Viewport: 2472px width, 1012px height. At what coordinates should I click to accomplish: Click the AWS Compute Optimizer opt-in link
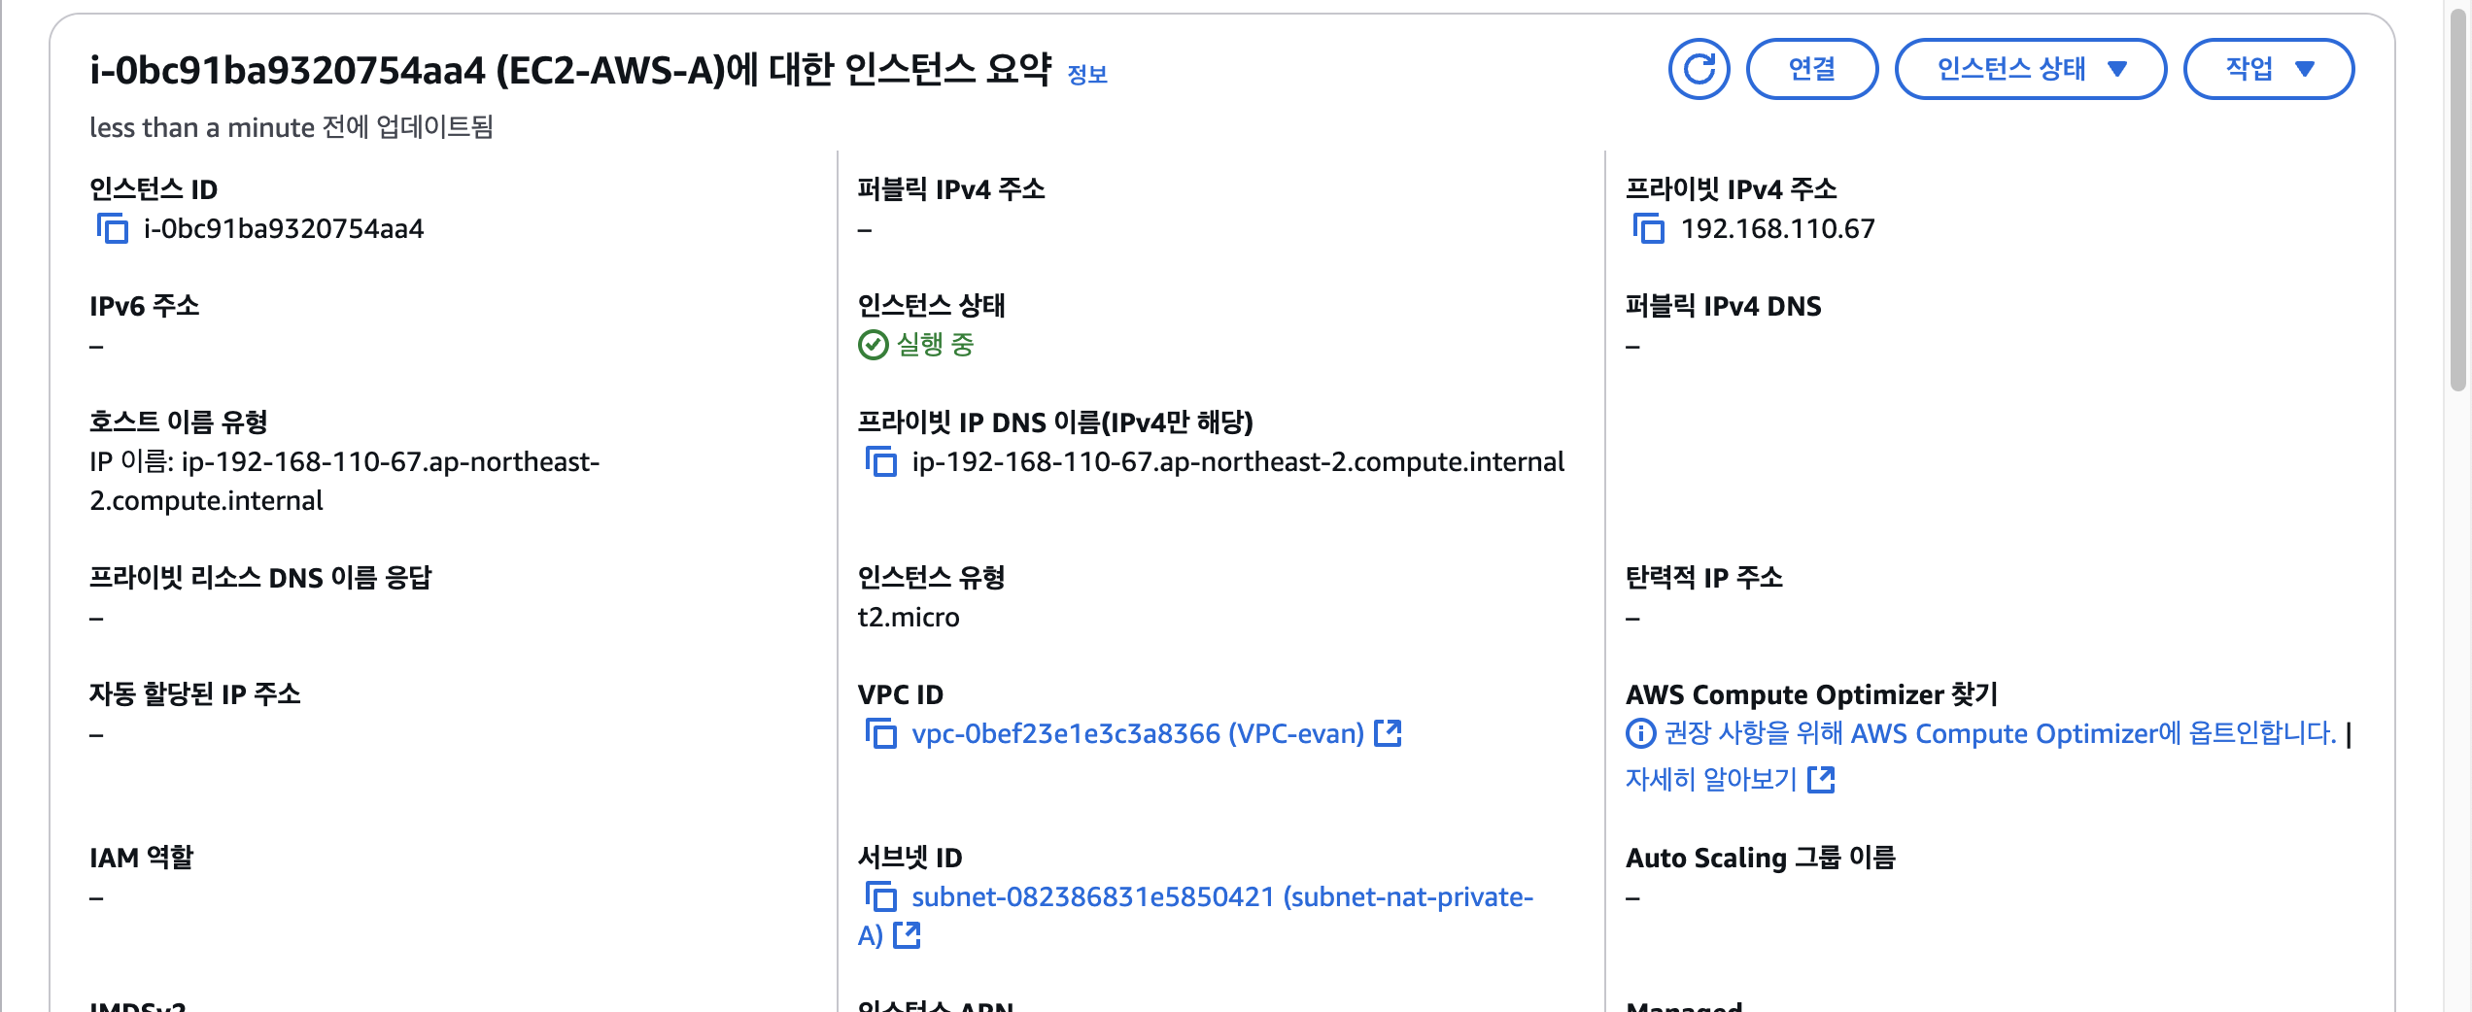pos(2000,733)
